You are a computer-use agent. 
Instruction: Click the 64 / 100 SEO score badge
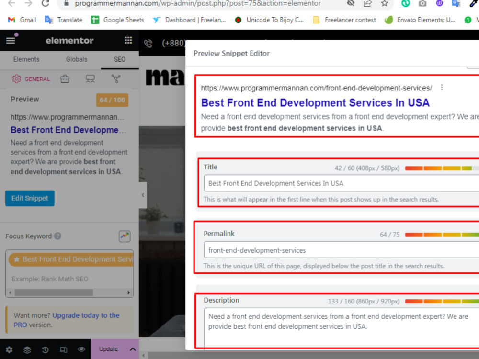[112, 100]
